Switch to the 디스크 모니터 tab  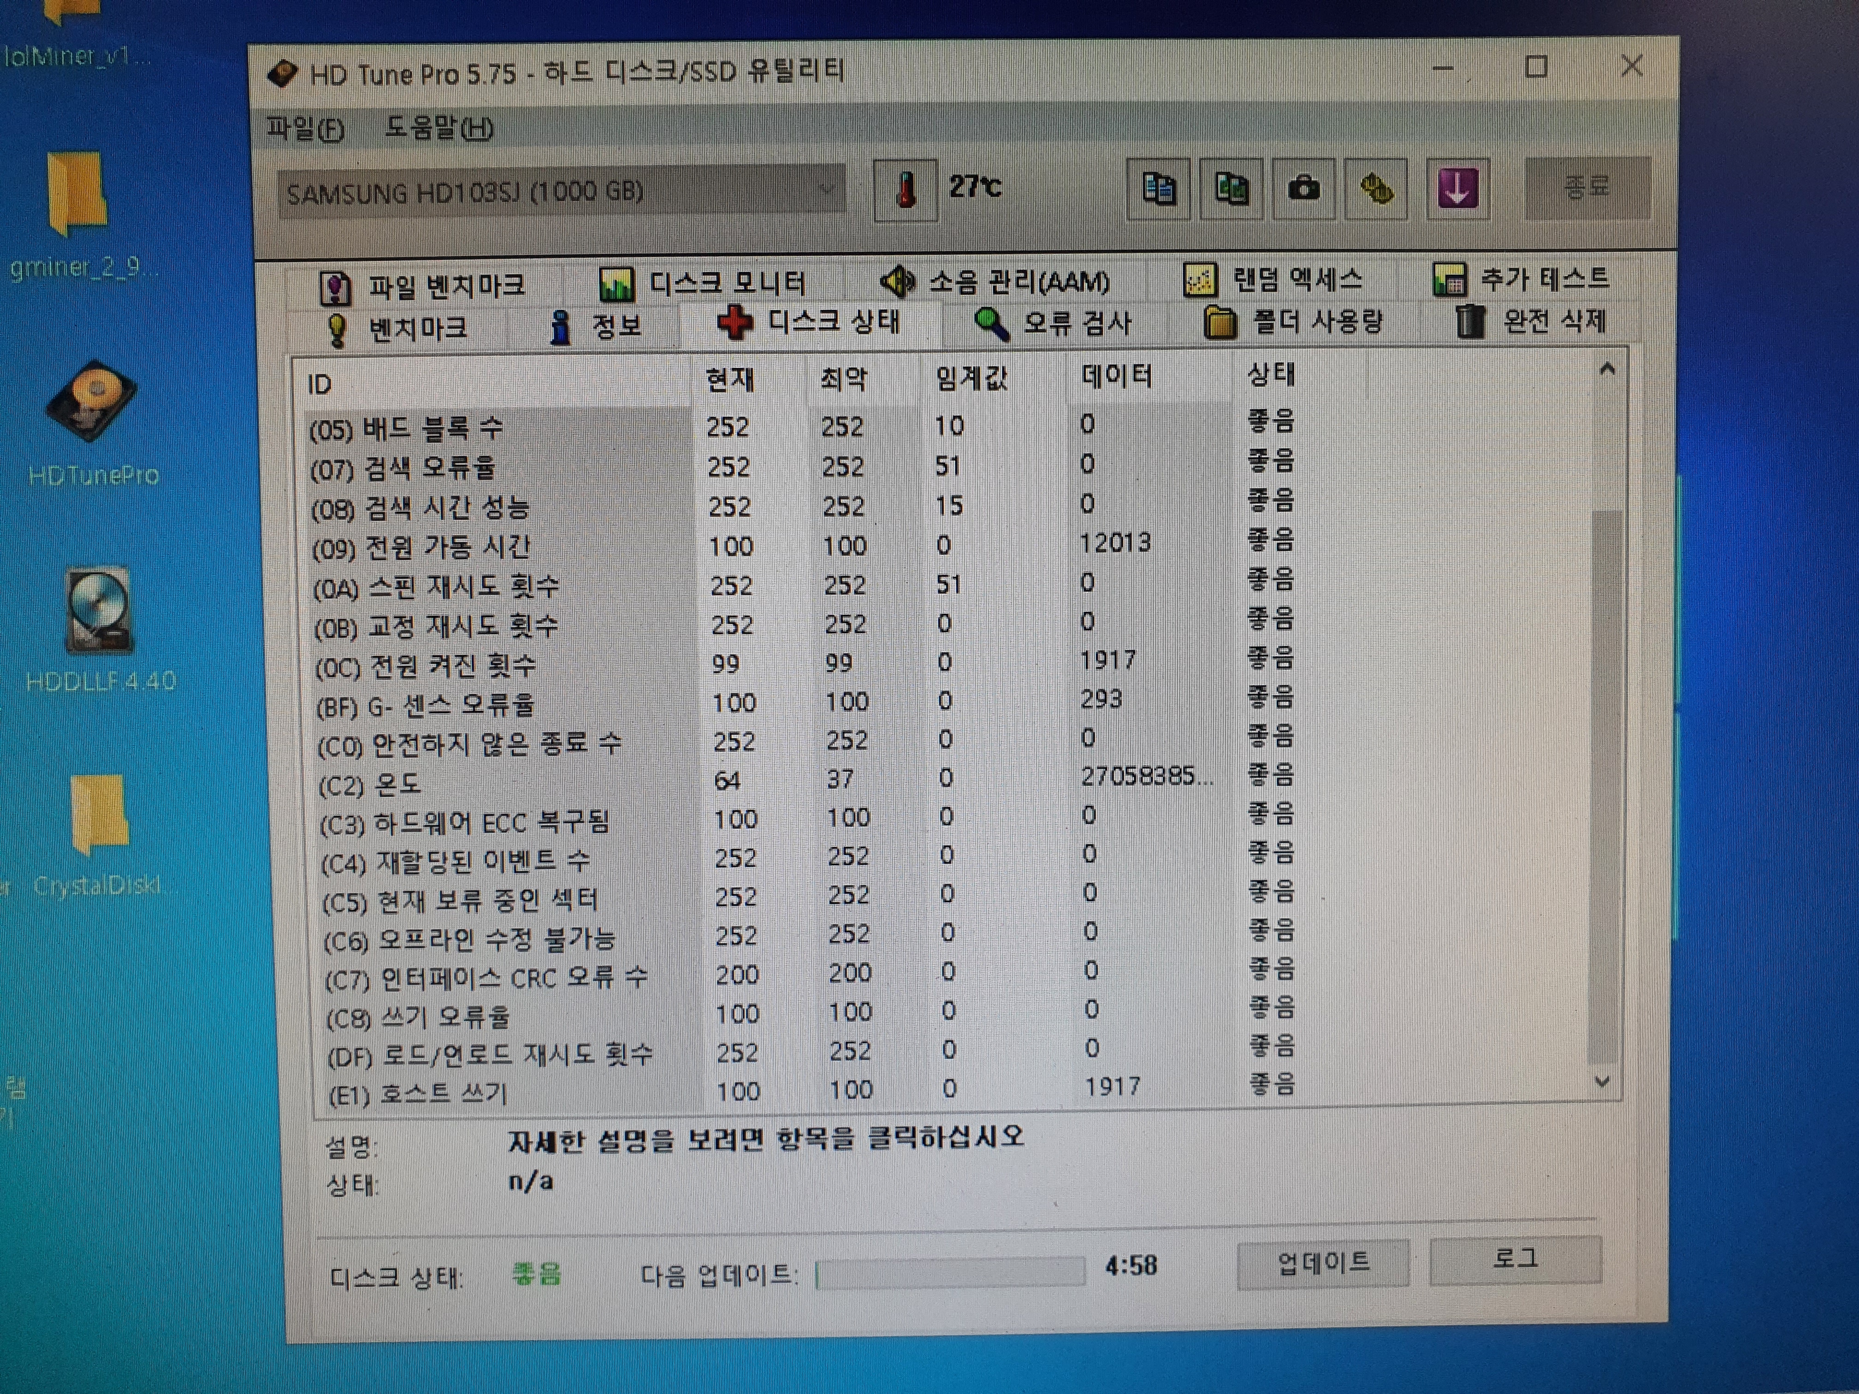(704, 283)
